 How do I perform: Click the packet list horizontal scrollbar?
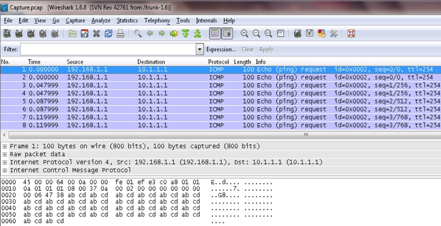225,135
